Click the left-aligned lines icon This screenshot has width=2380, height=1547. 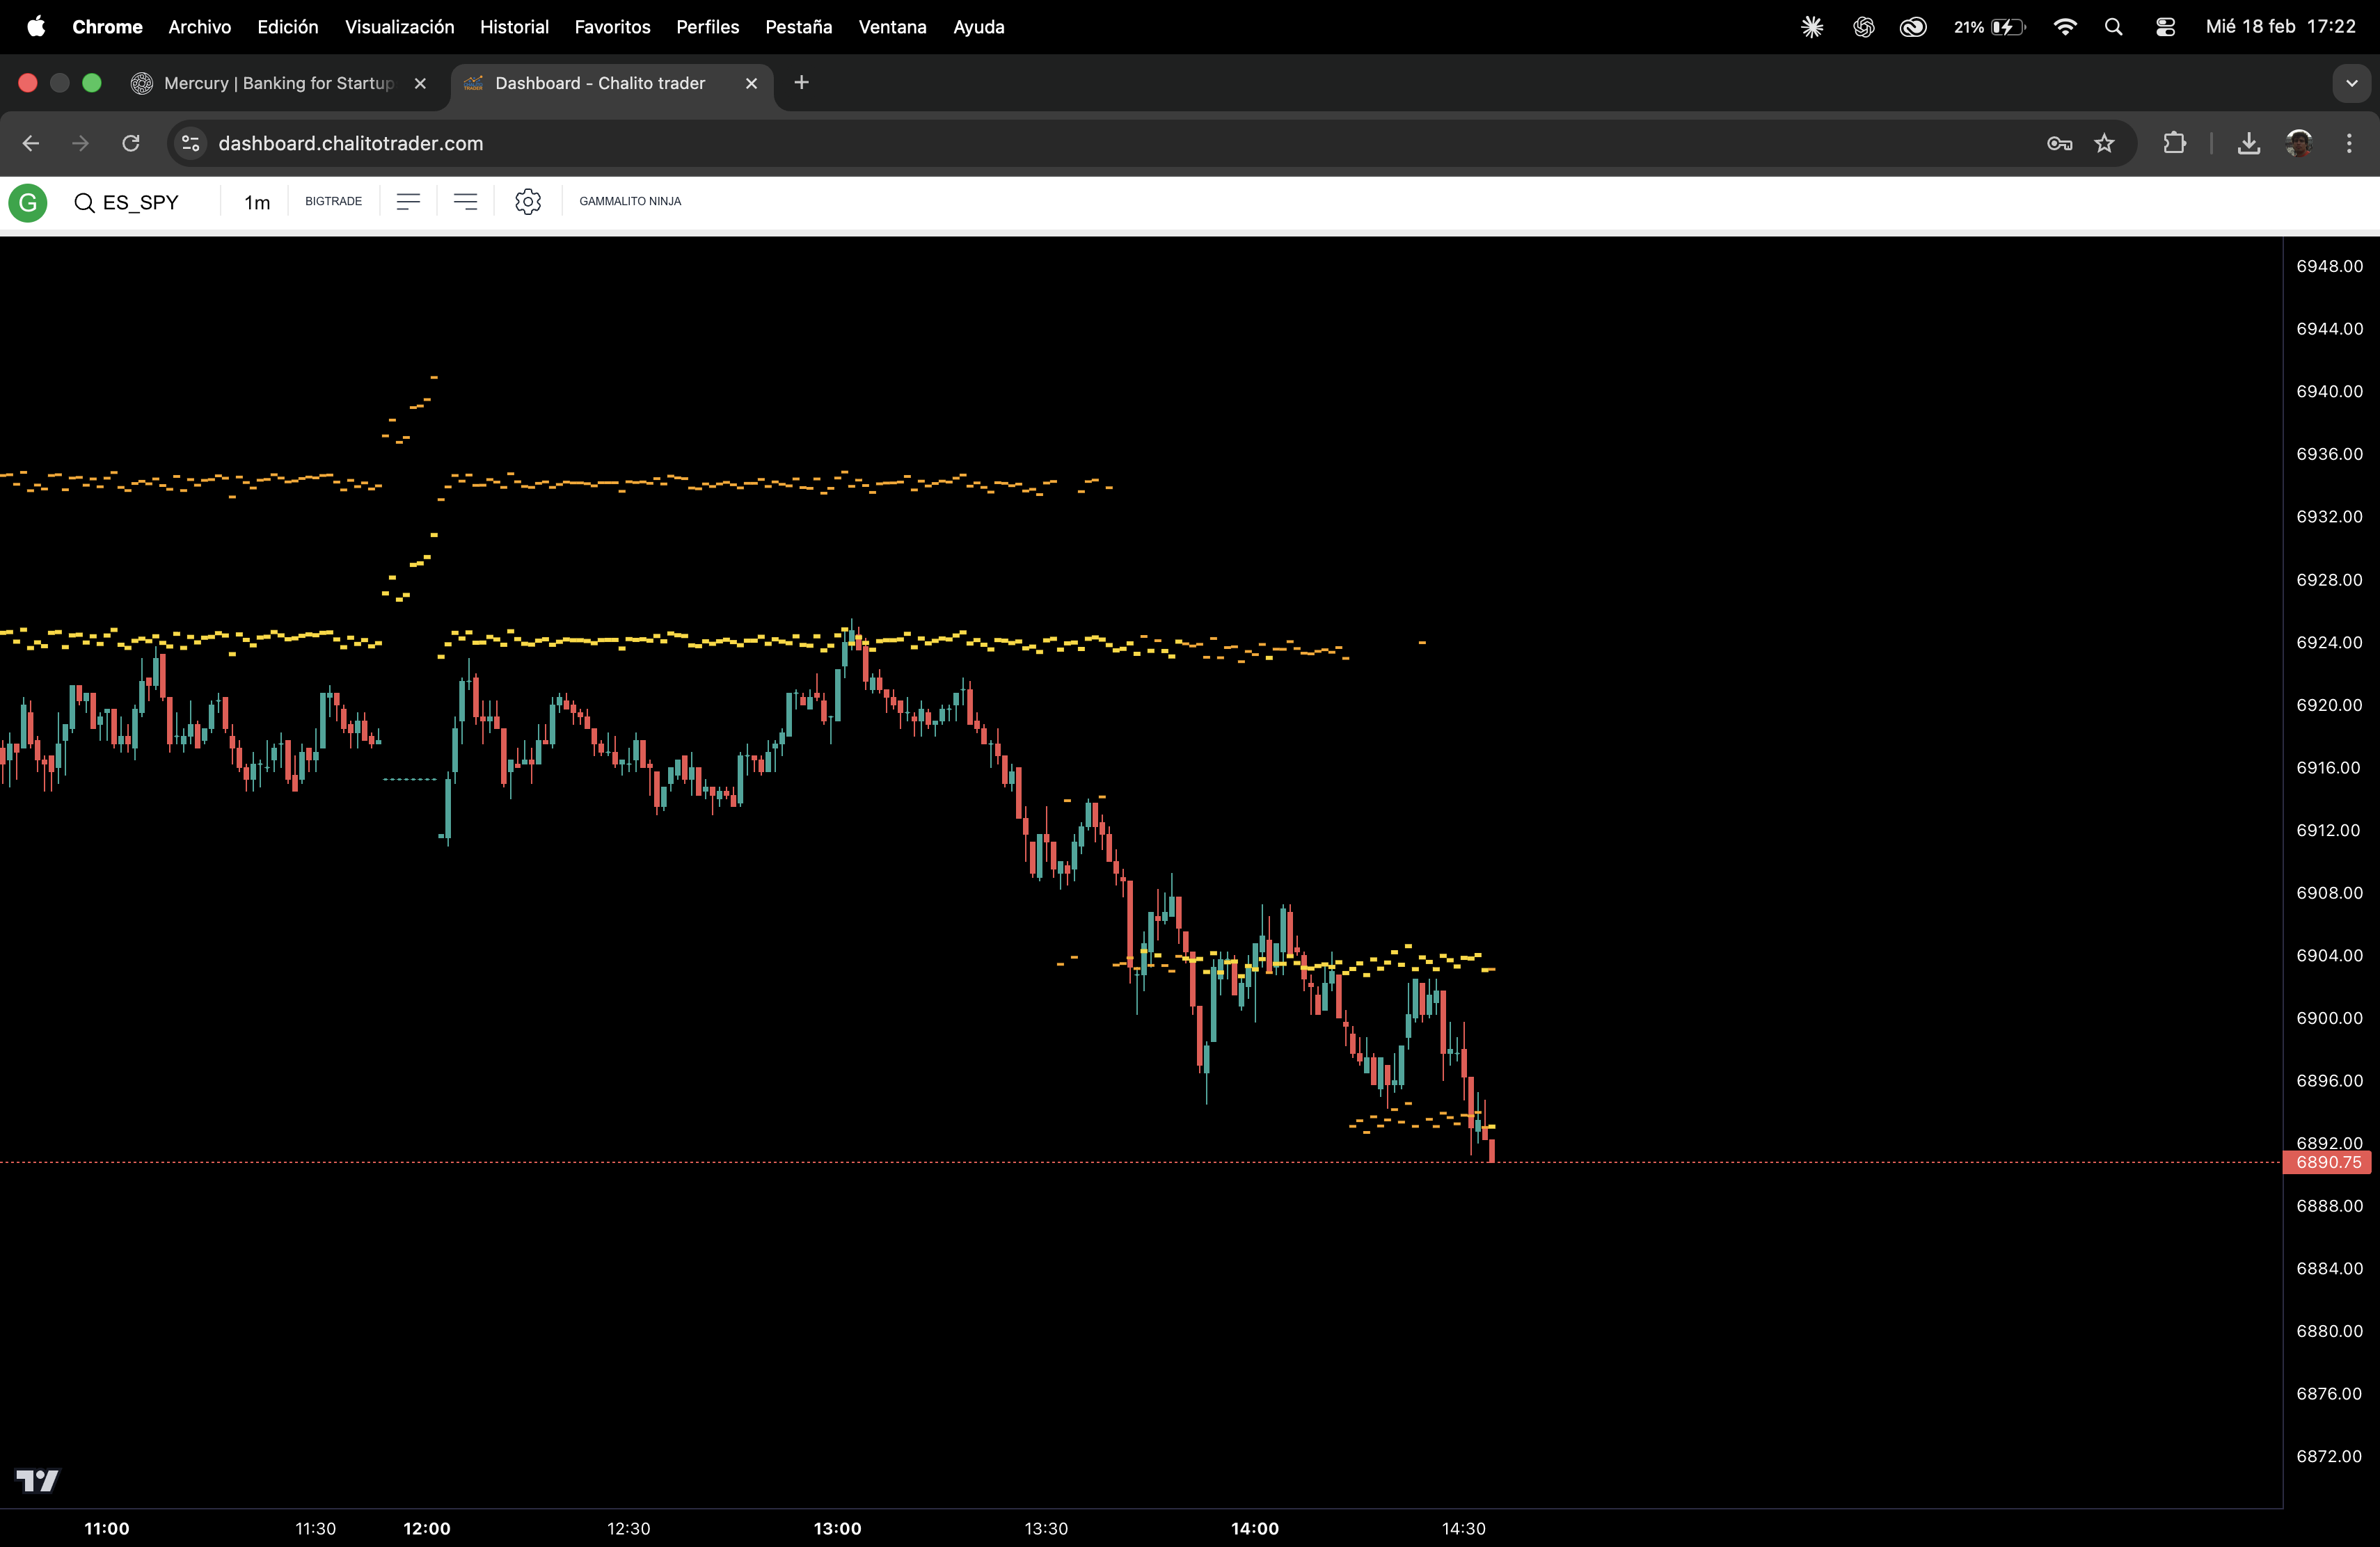(x=408, y=202)
